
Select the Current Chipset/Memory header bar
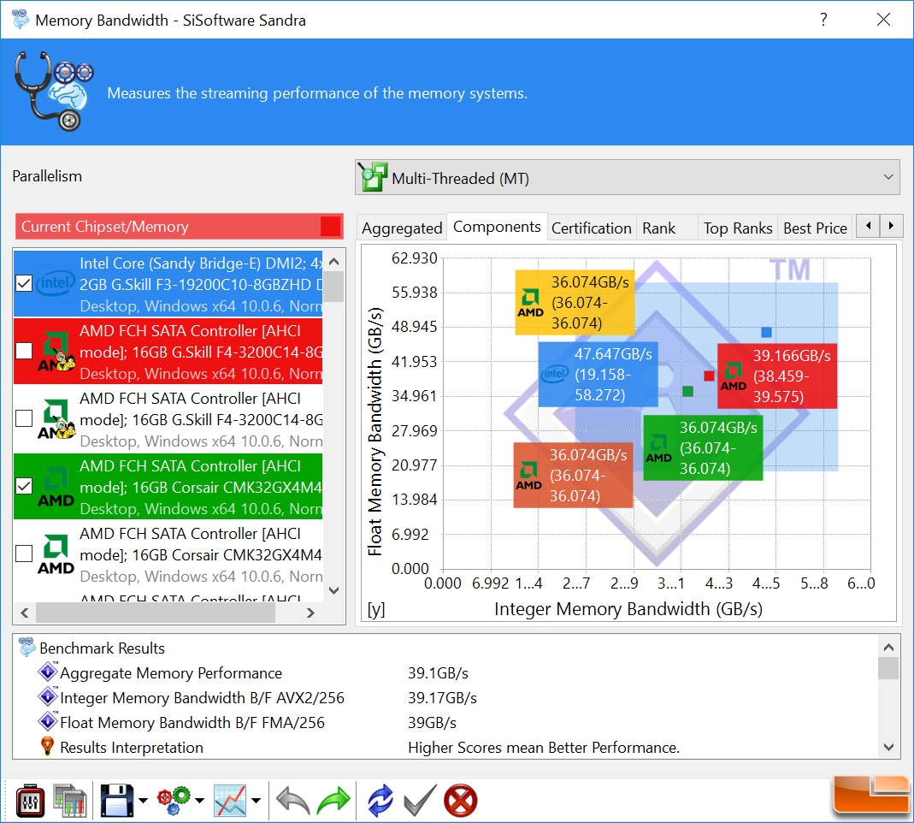(179, 227)
